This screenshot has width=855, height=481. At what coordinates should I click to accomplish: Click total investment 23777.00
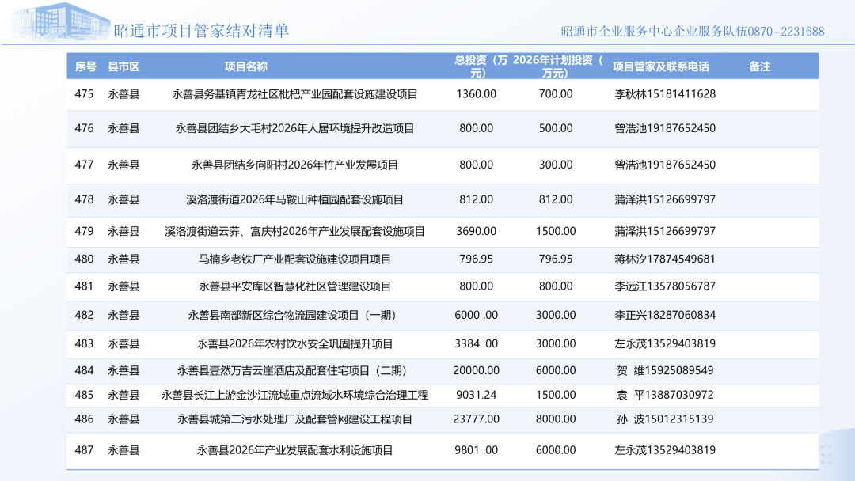point(476,419)
